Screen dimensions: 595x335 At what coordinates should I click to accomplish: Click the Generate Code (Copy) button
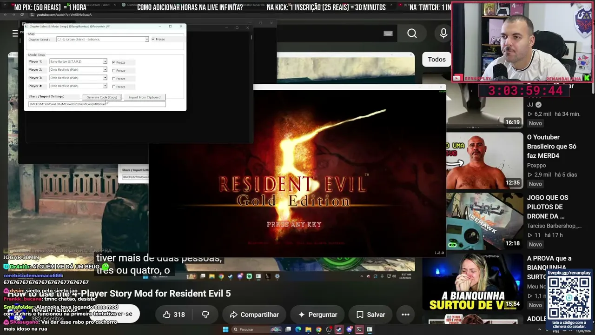pos(102,97)
